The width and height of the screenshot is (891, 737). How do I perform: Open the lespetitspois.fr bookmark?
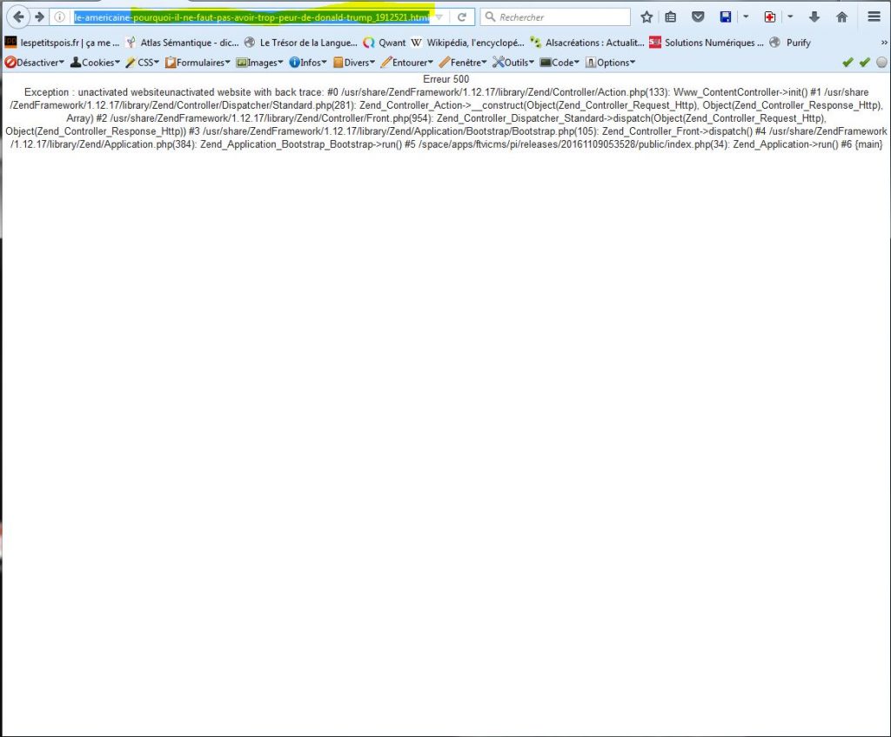click(x=62, y=43)
